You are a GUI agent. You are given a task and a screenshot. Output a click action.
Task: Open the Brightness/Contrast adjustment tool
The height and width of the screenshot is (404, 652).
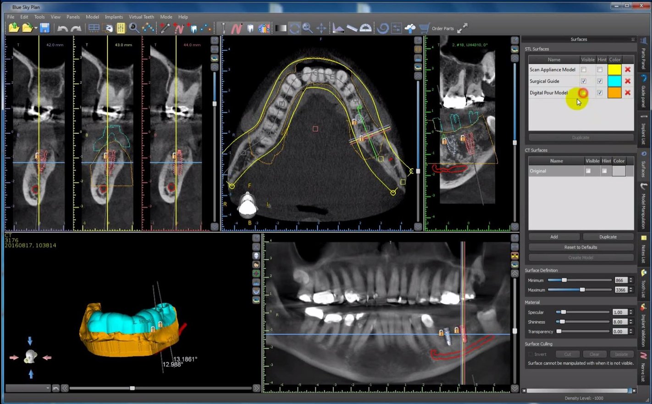(281, 28)
